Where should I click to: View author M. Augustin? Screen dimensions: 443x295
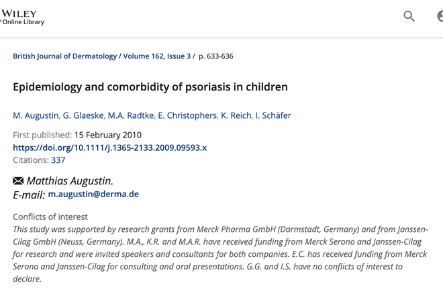click(x=36, y=115)
